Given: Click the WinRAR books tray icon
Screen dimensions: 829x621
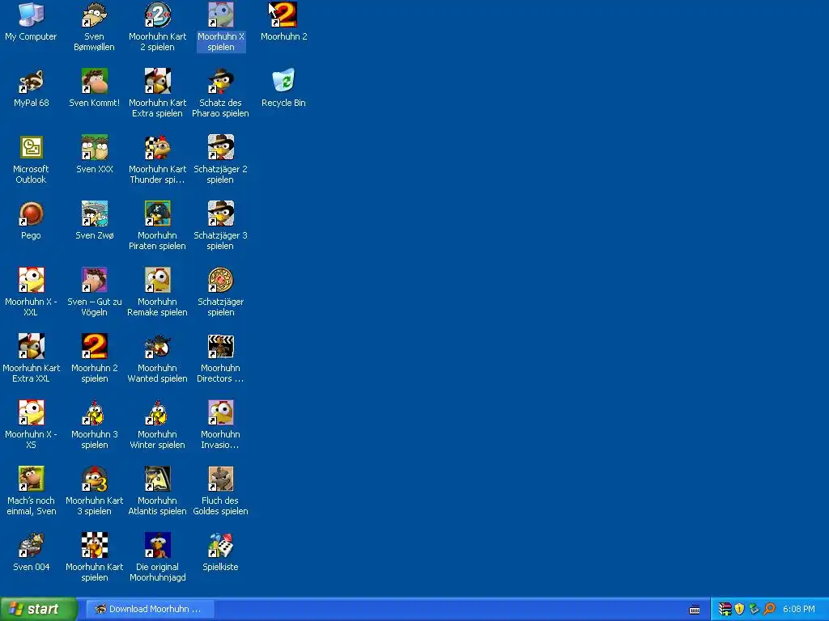Looking at the screenshot, I should click(x=725, y=609).
